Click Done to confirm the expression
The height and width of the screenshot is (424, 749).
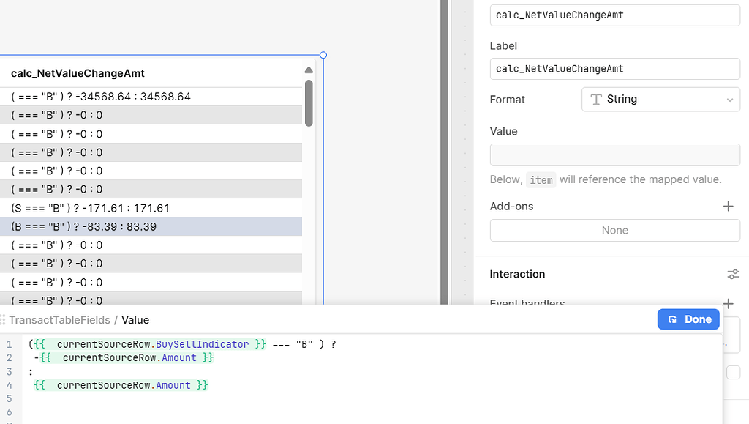pos(688,319)
